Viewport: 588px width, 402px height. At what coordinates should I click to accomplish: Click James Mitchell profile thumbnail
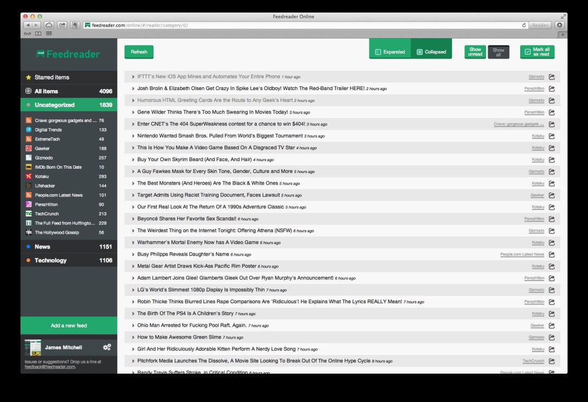coord(33,348)
